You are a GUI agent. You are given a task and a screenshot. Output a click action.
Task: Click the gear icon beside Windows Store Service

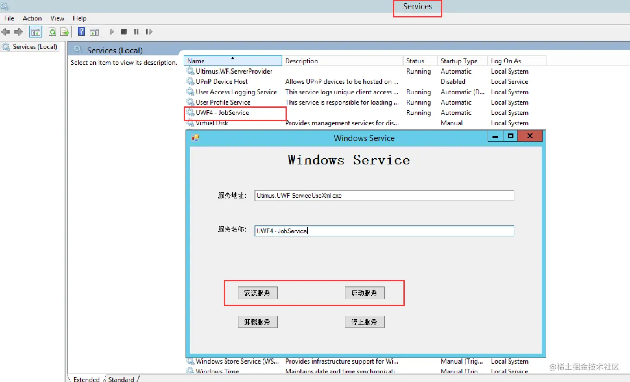coord(190,361)
